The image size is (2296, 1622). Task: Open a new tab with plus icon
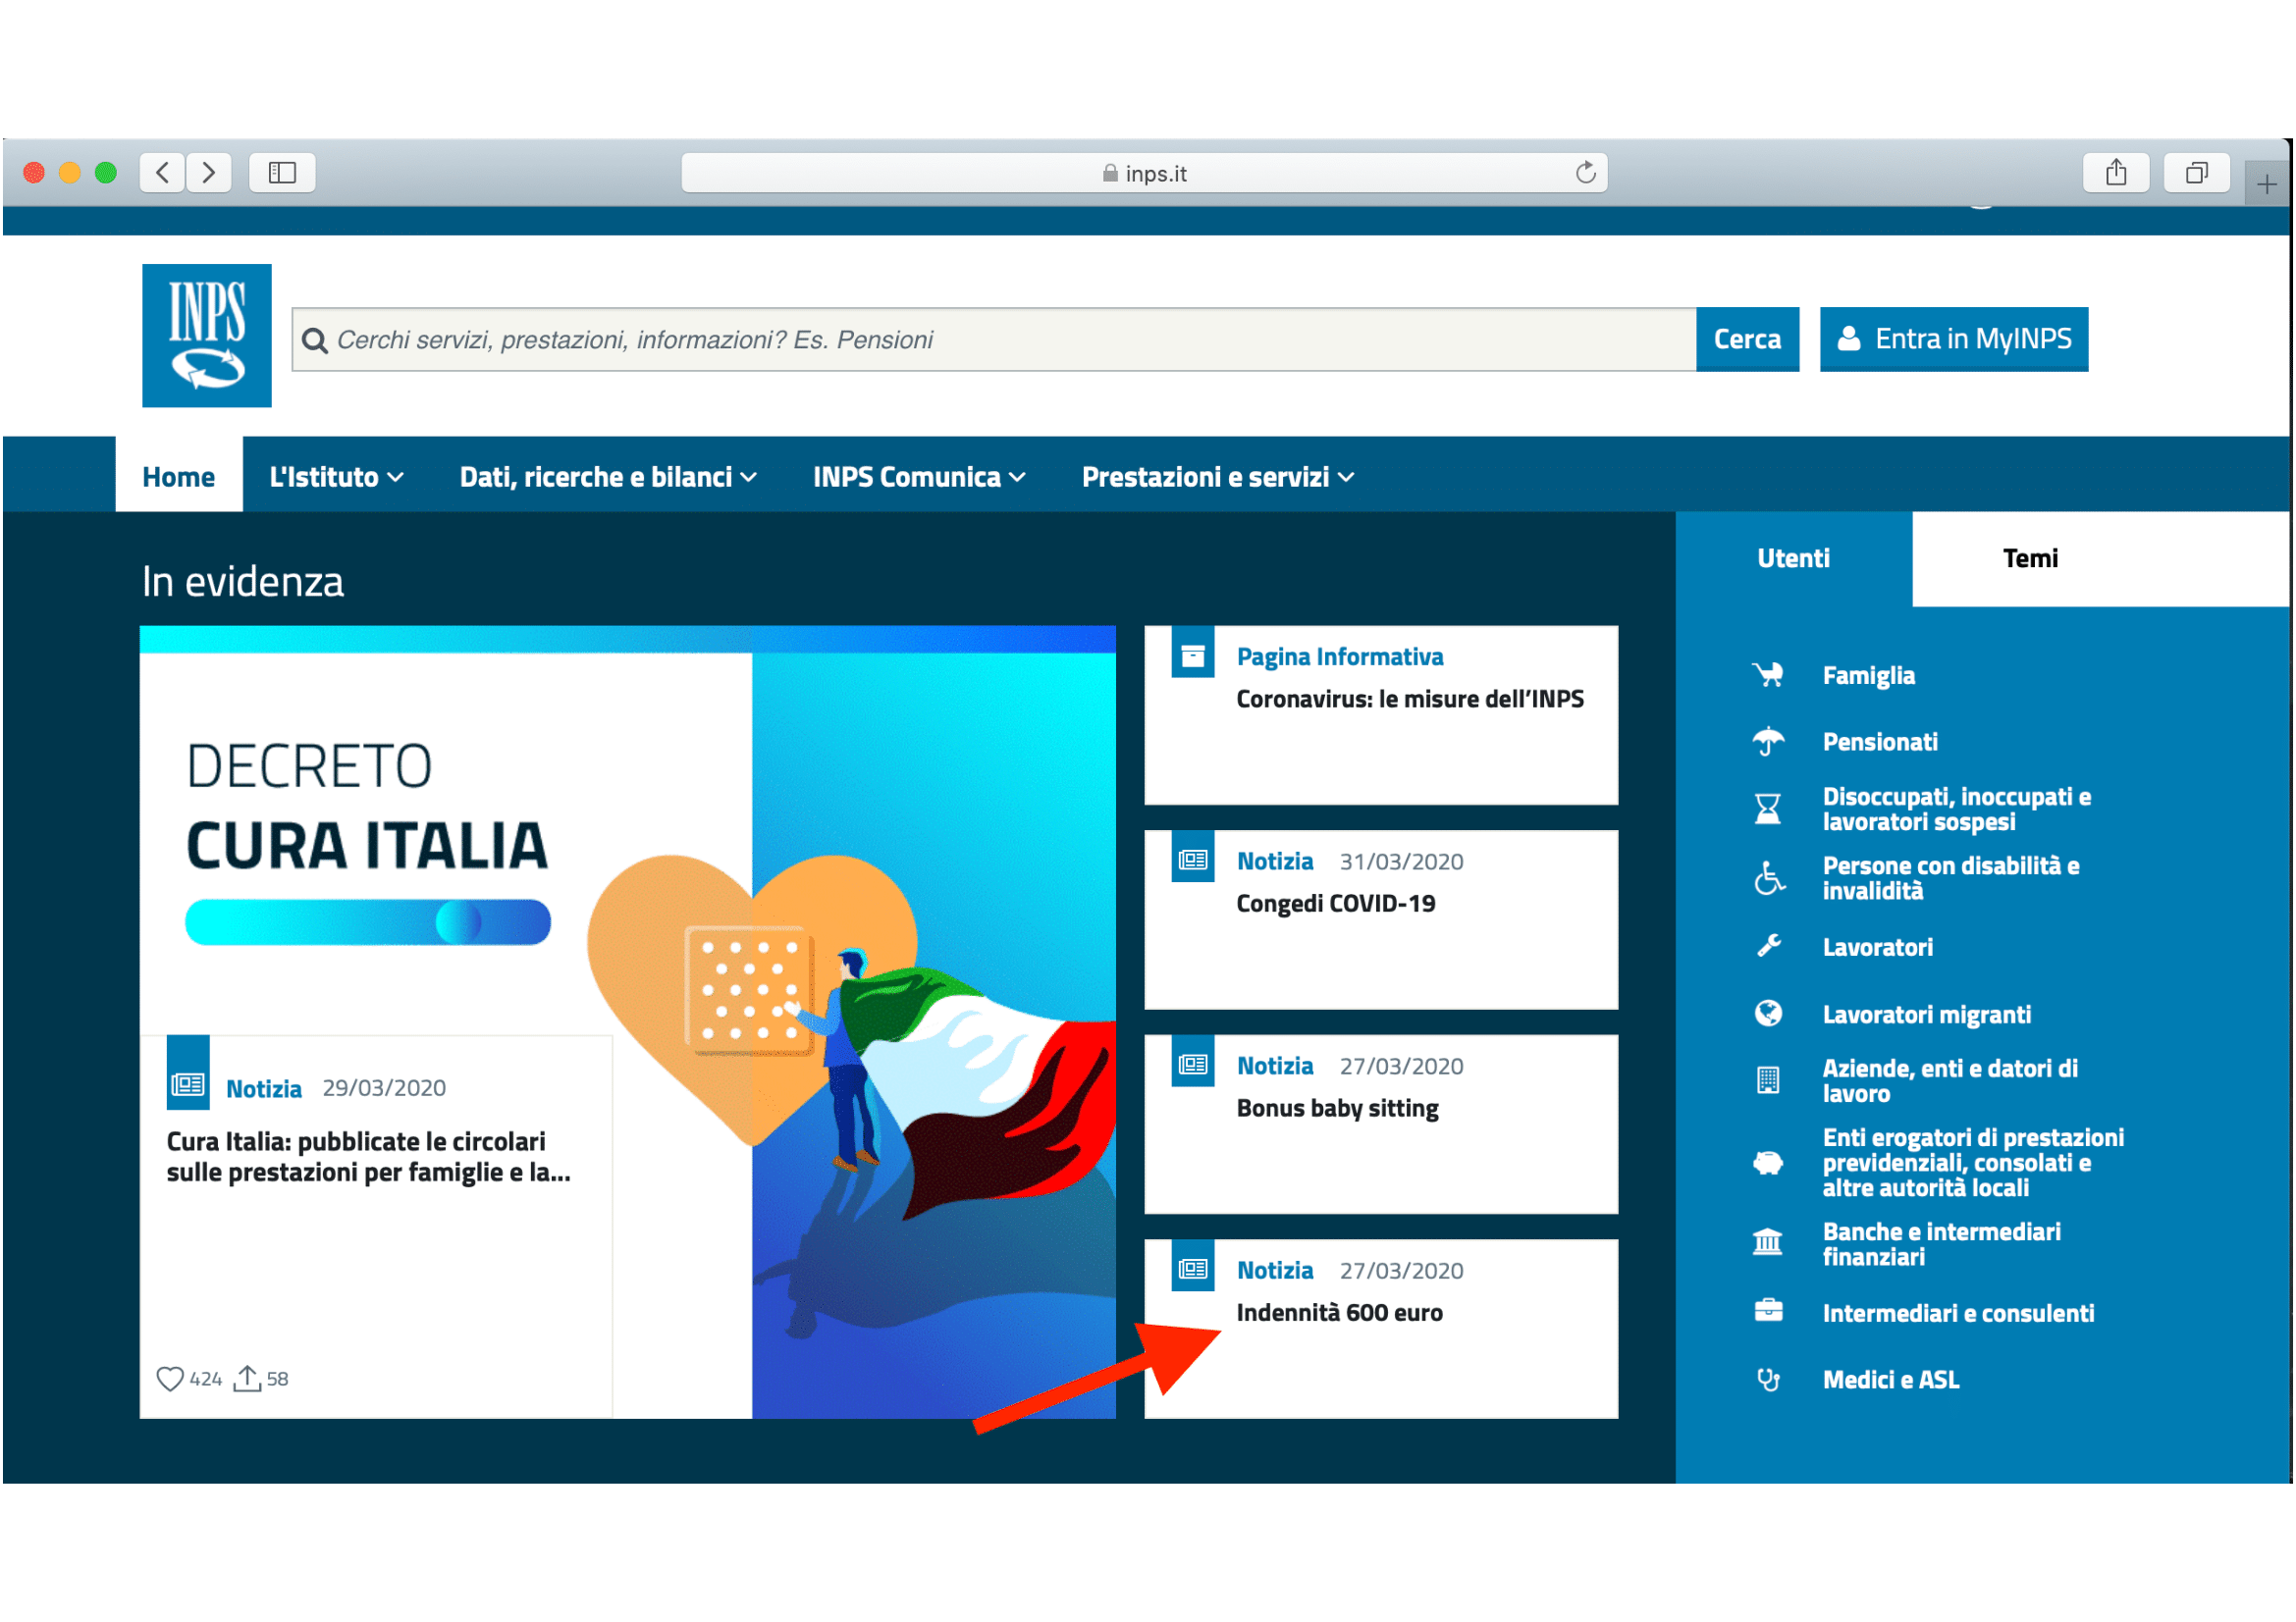coord(2266,183)
